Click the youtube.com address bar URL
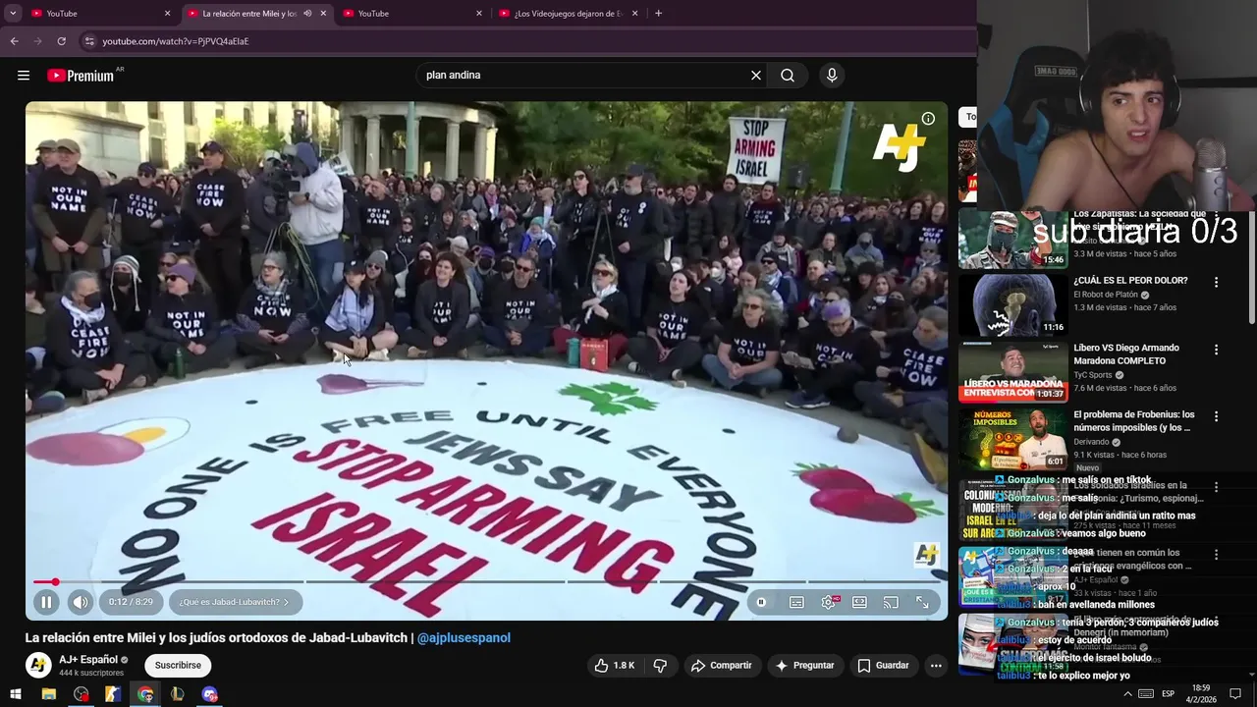 click(x=176, y=41)
